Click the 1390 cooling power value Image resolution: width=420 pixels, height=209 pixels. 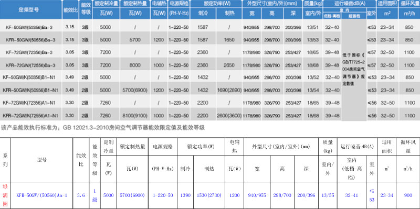(x=185, y=195)
